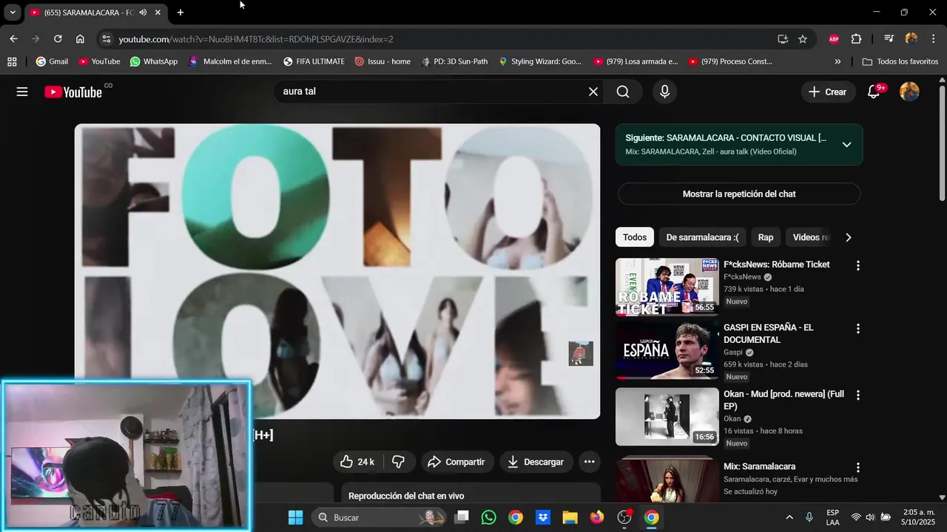Open WhatsApp from the taskbar
Viewport: 947px width, 532px height.
[488, 517]
